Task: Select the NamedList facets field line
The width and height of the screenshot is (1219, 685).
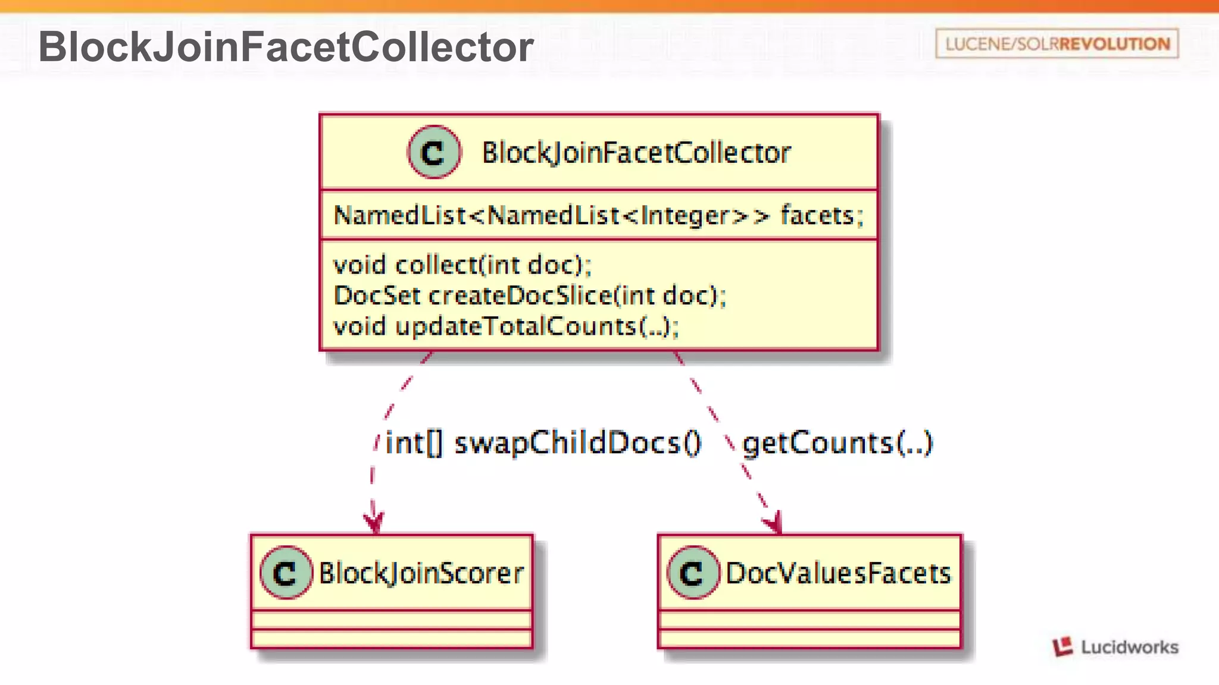Action: pos(599,215)
